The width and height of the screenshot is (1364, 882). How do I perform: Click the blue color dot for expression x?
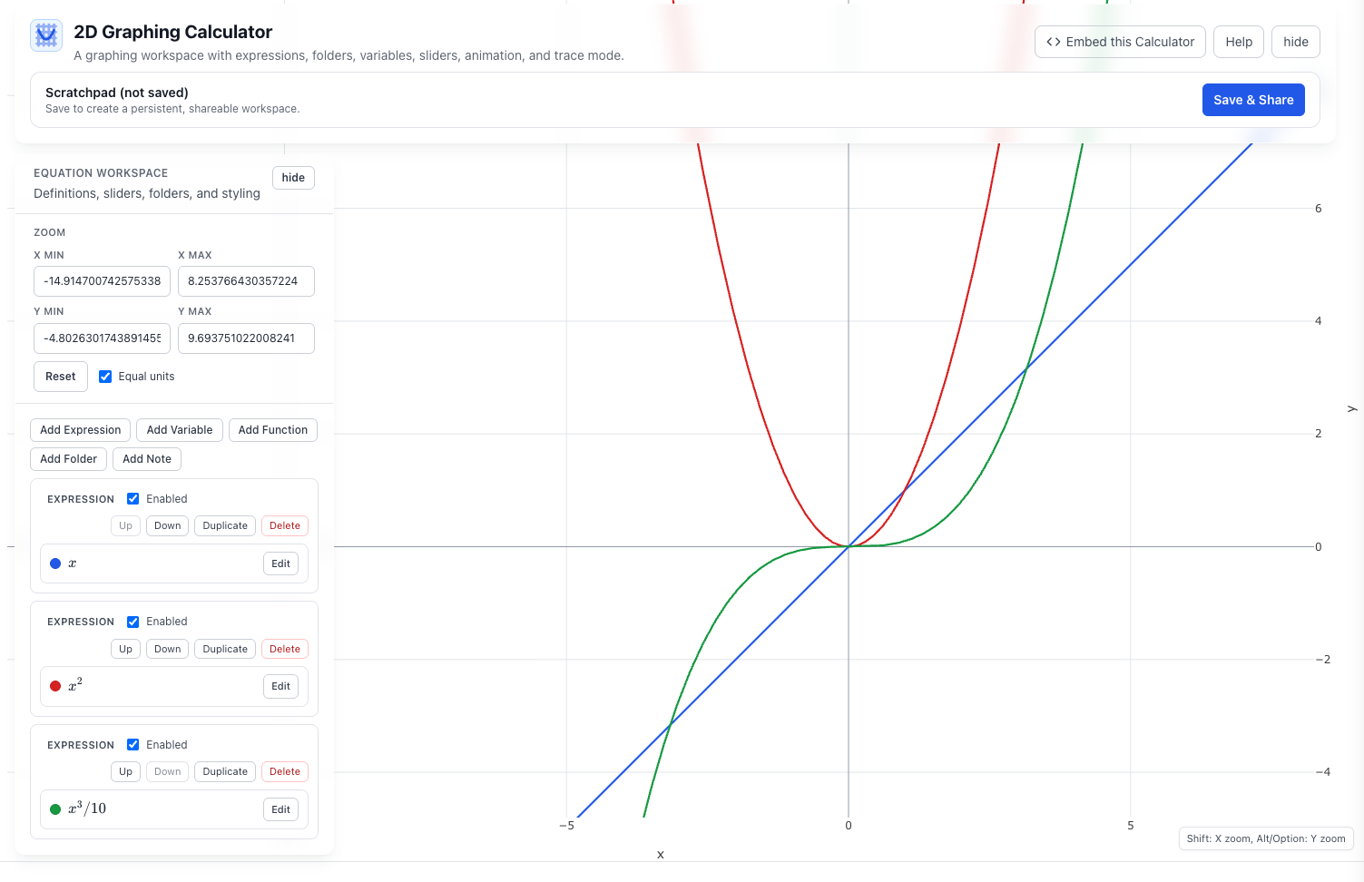tap(55, 563)
